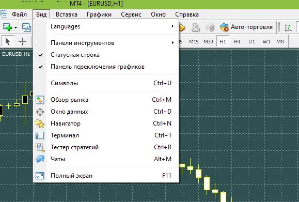This screenshot has height=202, width=299.
Task: Toggle the Панель переключения графиков option
Action: (x=106, y=67)
